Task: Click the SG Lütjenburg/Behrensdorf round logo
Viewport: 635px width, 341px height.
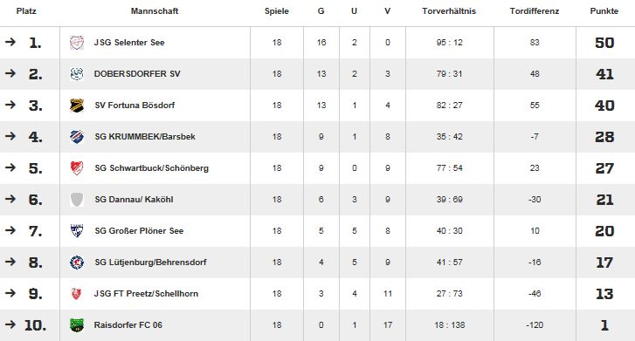Action: coord(77,263)
